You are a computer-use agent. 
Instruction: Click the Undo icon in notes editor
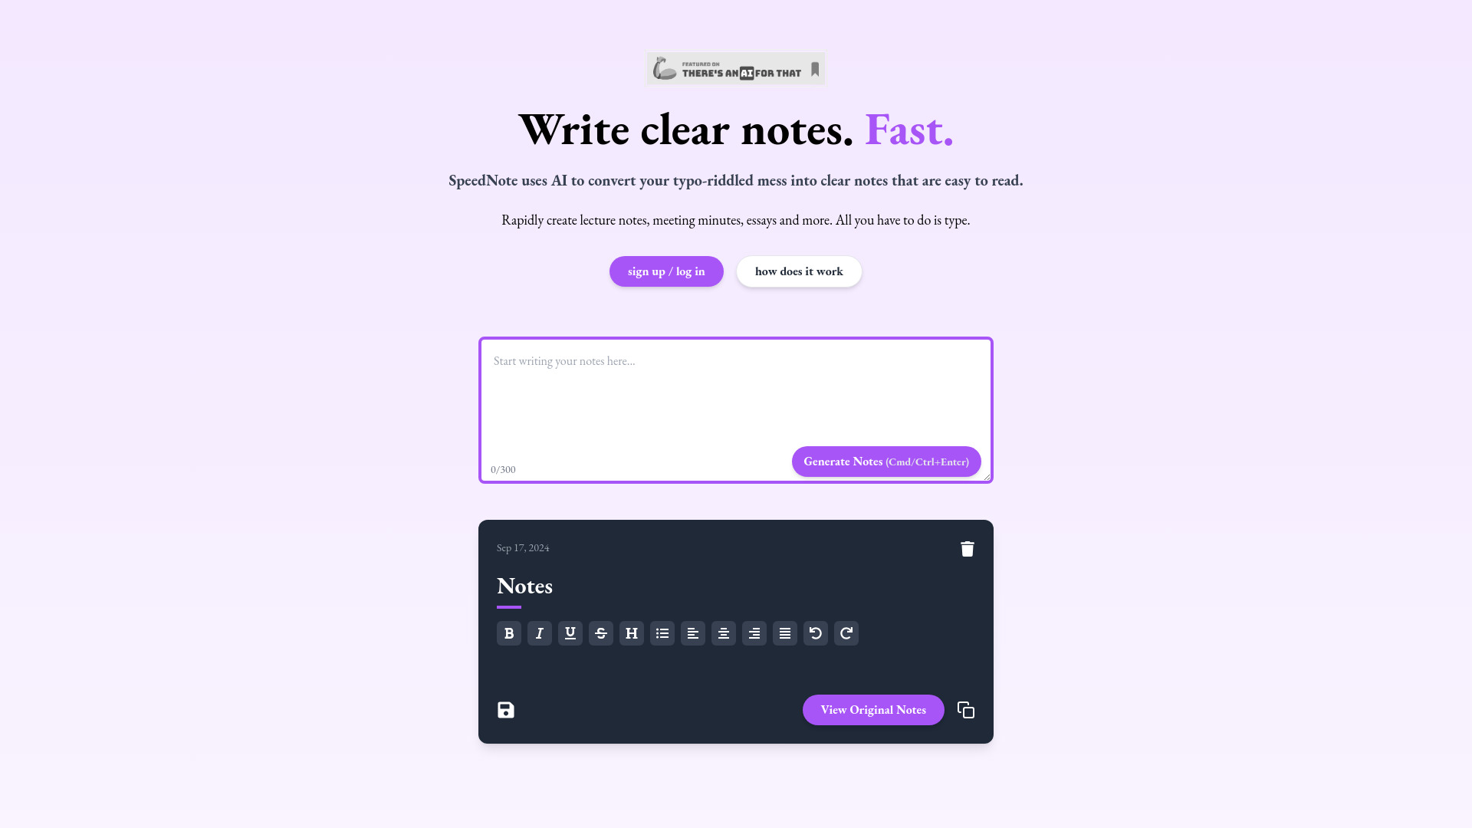click(816, 632)
